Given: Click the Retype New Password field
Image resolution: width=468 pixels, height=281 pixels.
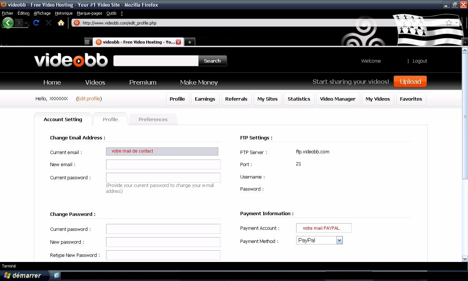Looking at the screenshot, I should pyautogui.click(x=163, y=255).
